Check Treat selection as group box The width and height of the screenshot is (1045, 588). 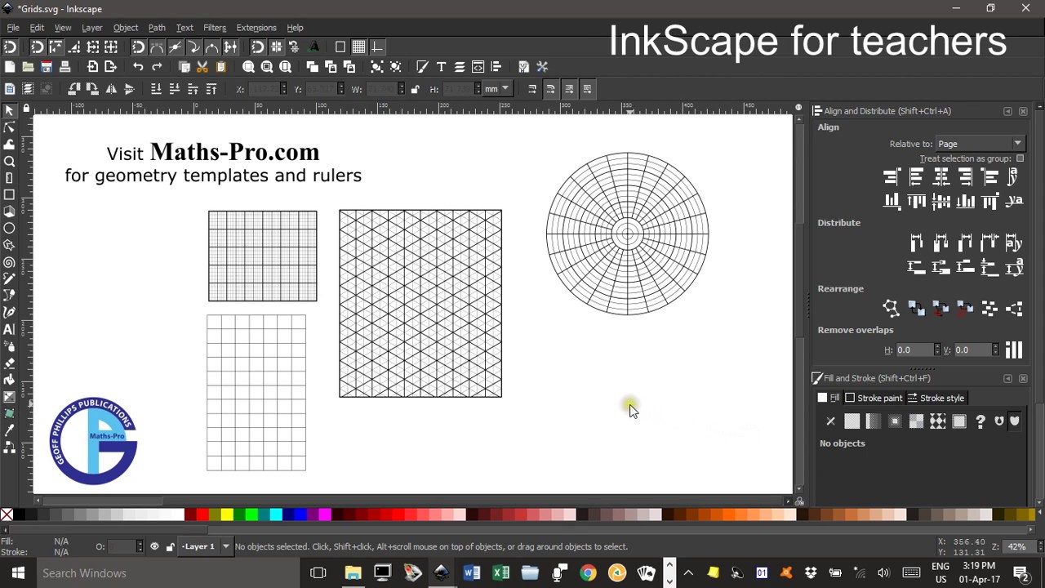point(1020,158)
